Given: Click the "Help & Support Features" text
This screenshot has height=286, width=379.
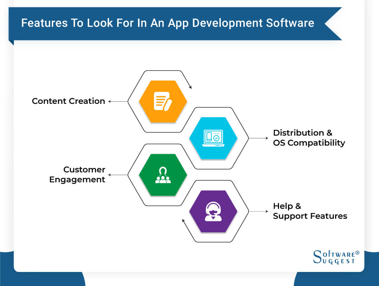Looking at the screenshot, I should (310, 211).
